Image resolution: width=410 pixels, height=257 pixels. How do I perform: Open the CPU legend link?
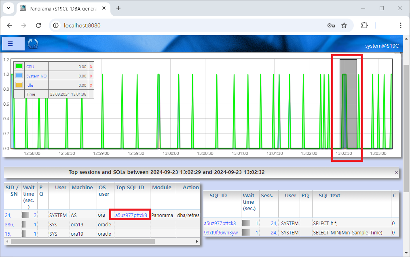pos(30,67)
